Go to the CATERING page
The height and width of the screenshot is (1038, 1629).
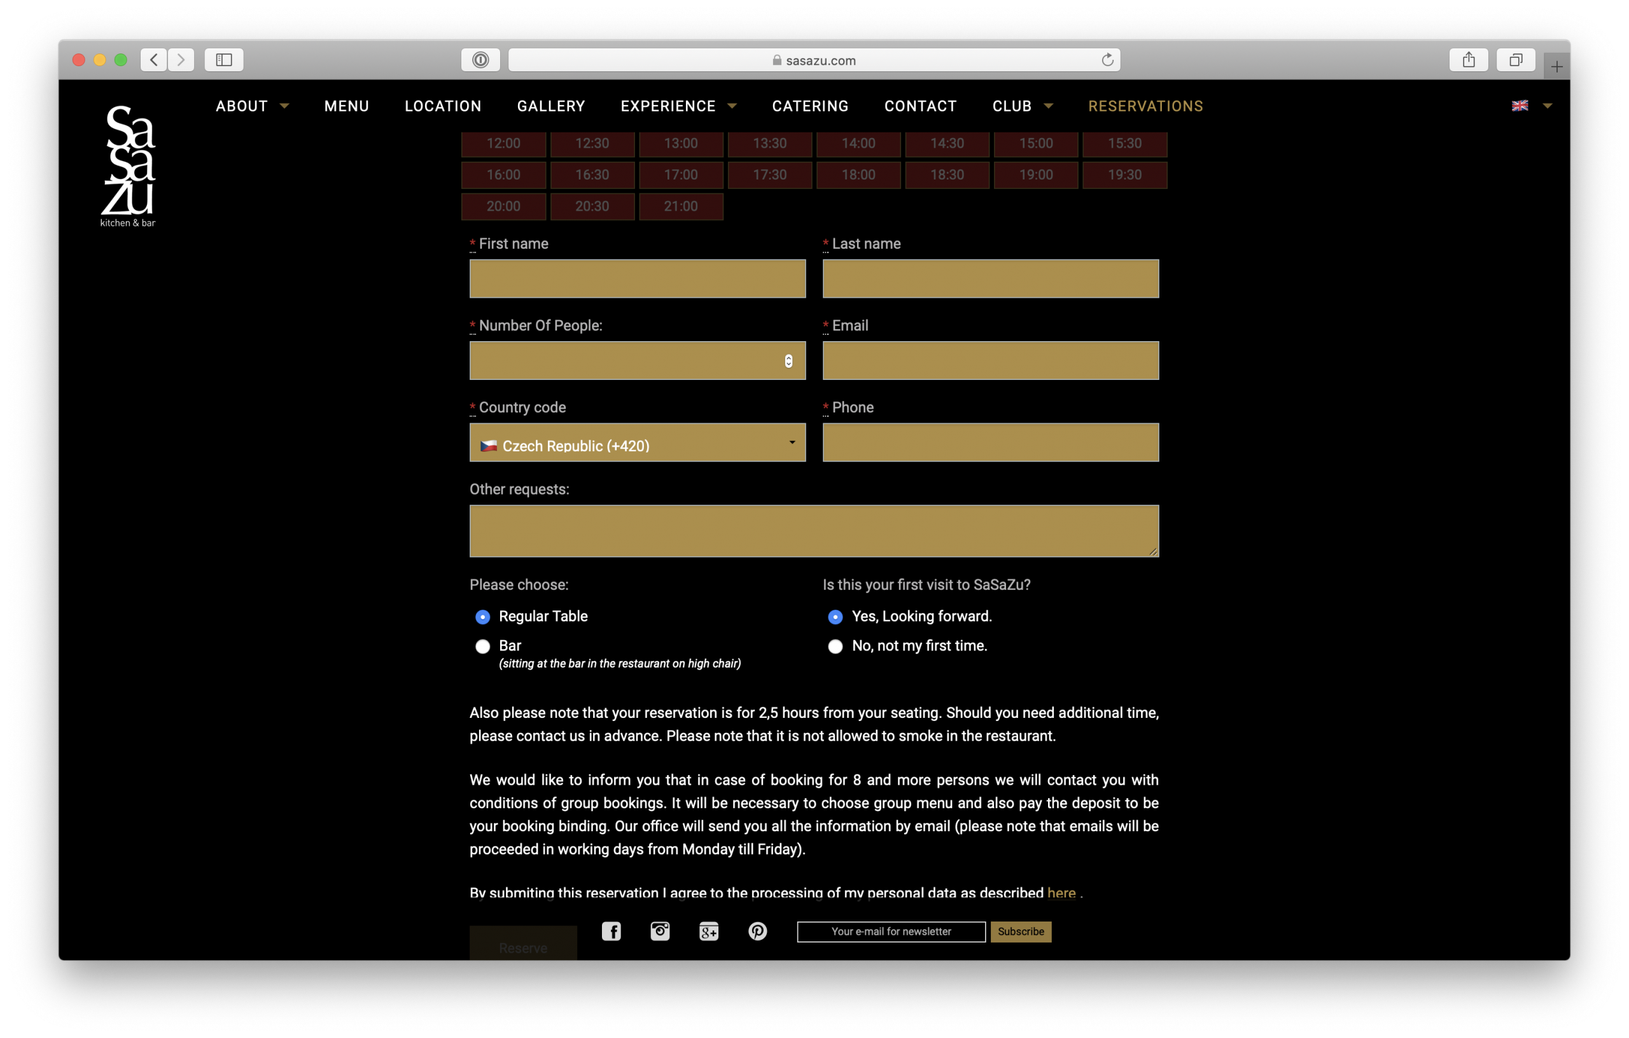point(810,106)
